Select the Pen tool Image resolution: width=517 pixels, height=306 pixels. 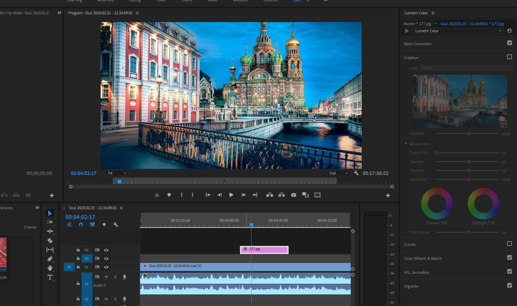point(50,259)
